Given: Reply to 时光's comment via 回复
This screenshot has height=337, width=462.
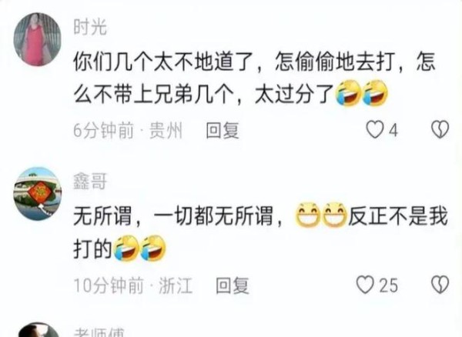Looking at the screenshot, I should [223, 130].
